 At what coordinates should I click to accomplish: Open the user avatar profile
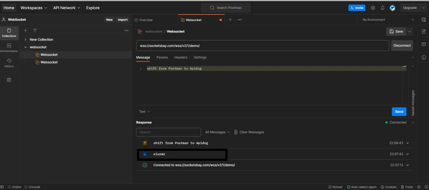(392, 8)
